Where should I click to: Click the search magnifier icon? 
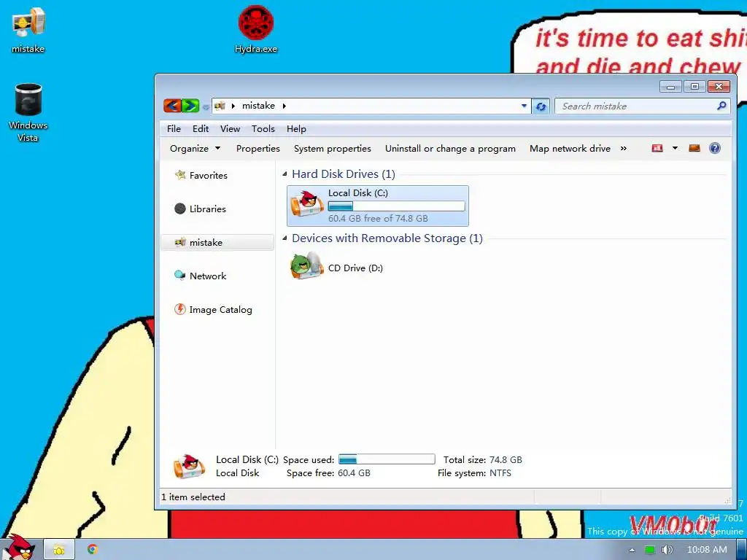pos(721,106)
